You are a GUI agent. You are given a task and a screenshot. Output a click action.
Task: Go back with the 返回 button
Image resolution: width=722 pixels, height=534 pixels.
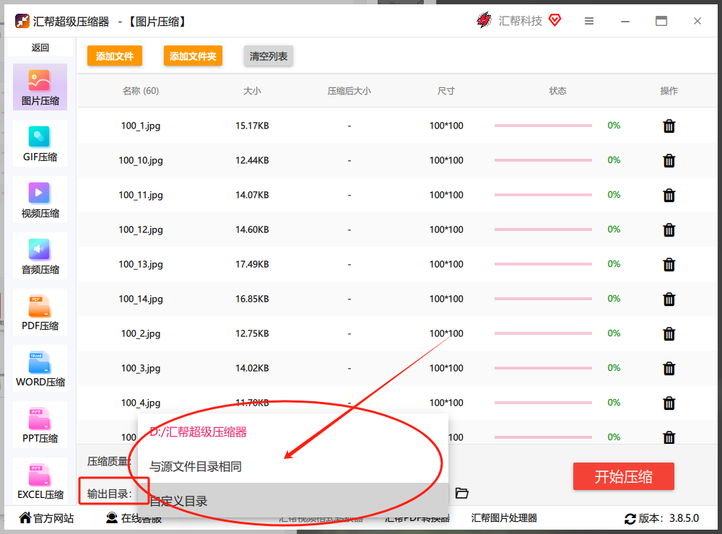[x=40, y=48]
